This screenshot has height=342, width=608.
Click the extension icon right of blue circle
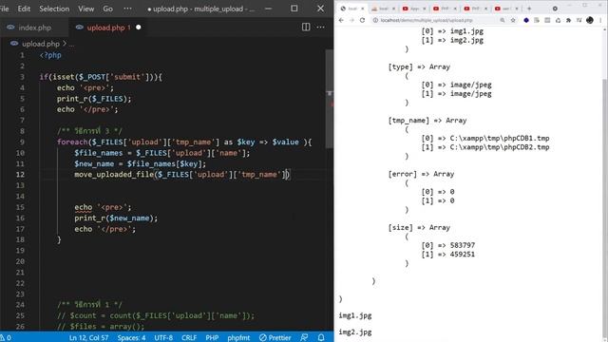tap(537, 20)
